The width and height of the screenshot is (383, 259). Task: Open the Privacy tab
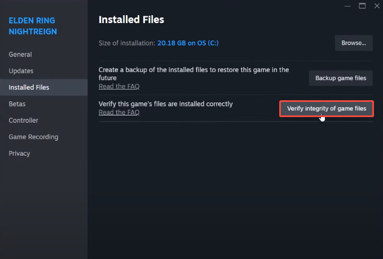[19, 153]
